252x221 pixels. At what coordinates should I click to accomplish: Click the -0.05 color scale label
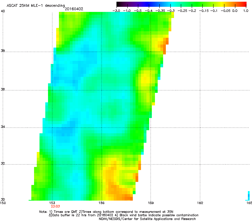click(226, 11)
